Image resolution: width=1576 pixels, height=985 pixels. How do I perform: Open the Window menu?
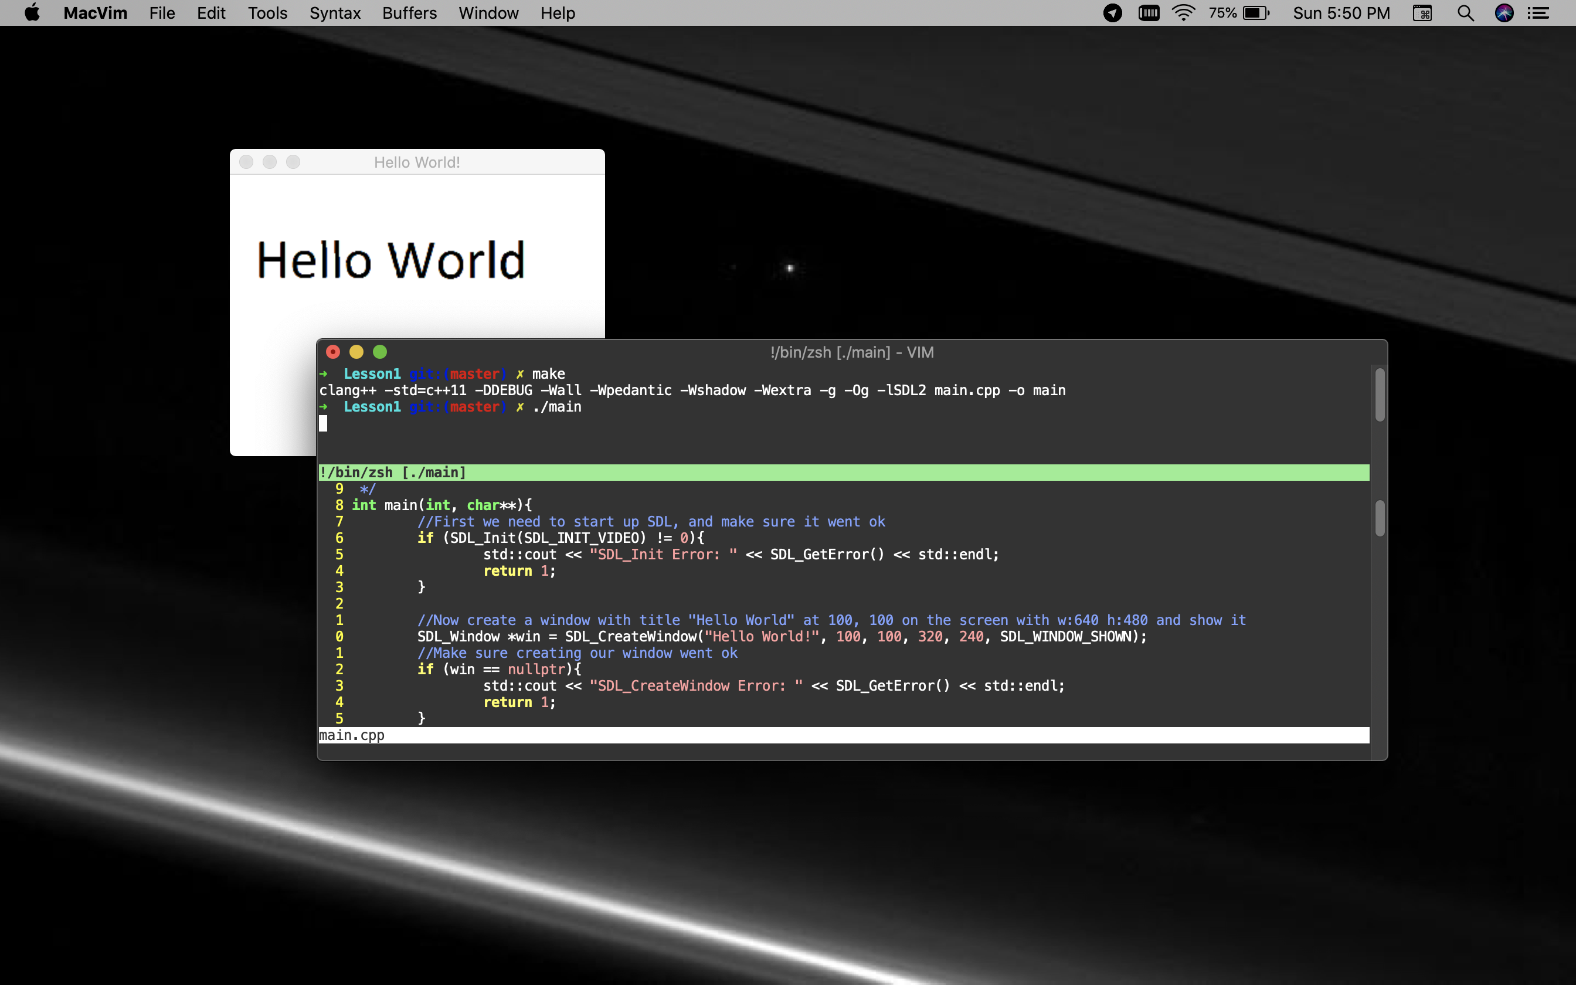click(488, 13)
